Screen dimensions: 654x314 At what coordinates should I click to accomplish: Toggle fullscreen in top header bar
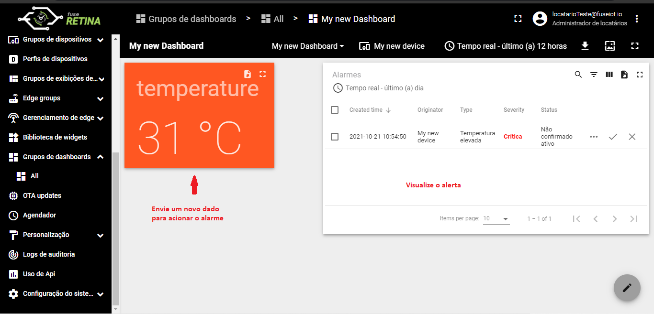click(x=518, y=19)
